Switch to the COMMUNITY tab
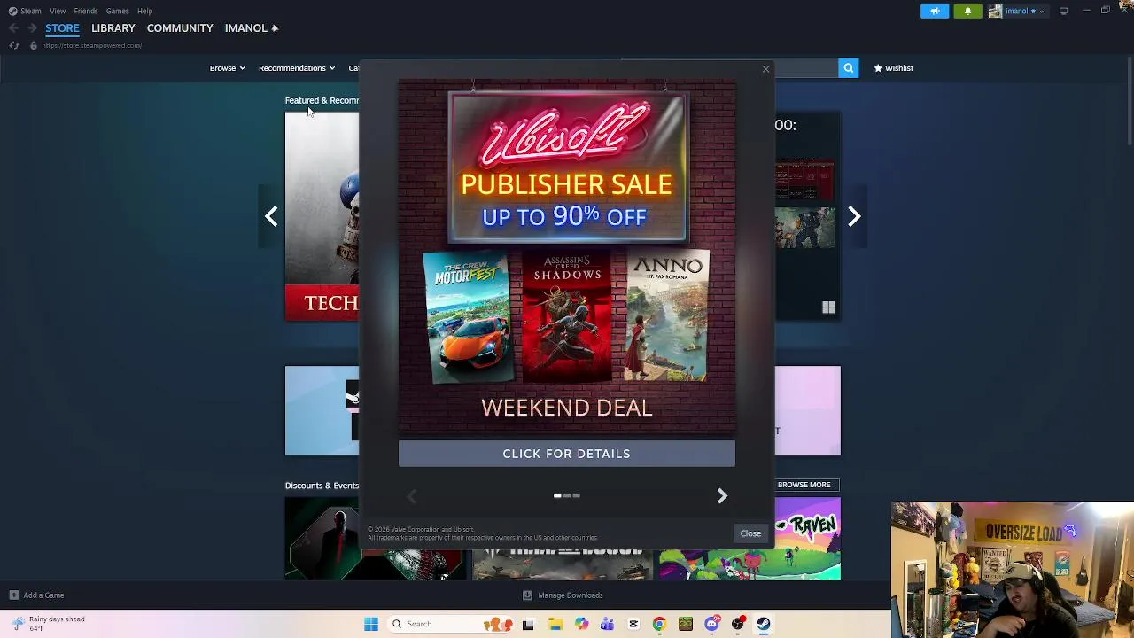This screenshot has width=1134, height=638. pyautogui.click(x=180, y=28)
